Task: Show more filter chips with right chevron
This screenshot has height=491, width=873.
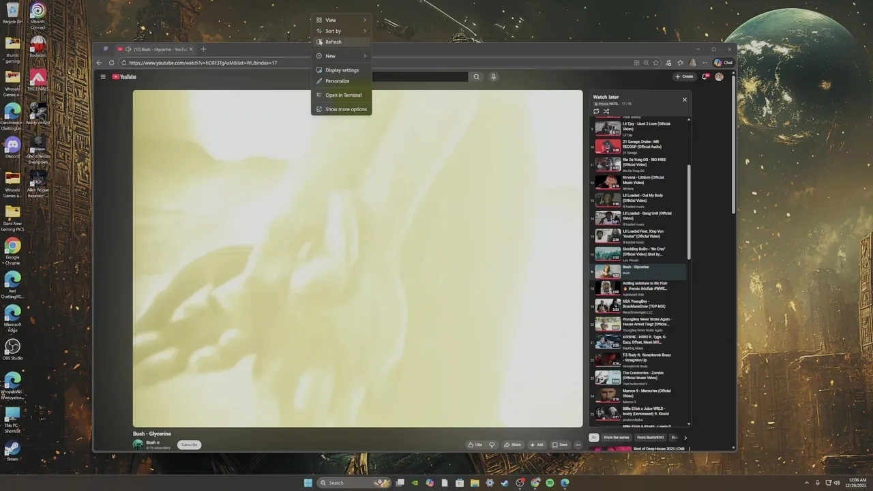Action: [685, 438]
